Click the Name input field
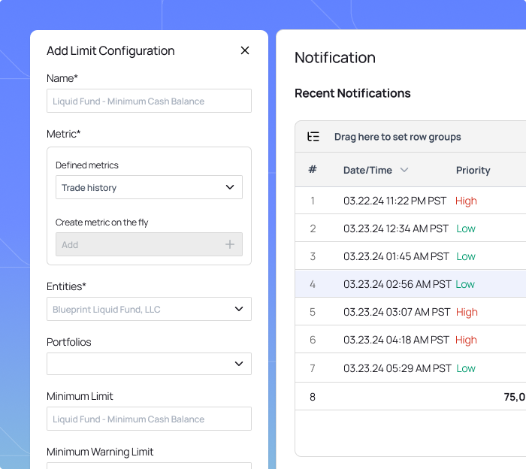This screenshot has width=526, height=469. point(149,101)
